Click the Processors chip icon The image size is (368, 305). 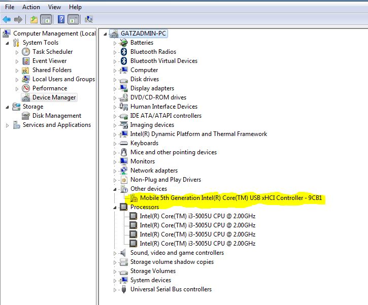click(123, 207)
